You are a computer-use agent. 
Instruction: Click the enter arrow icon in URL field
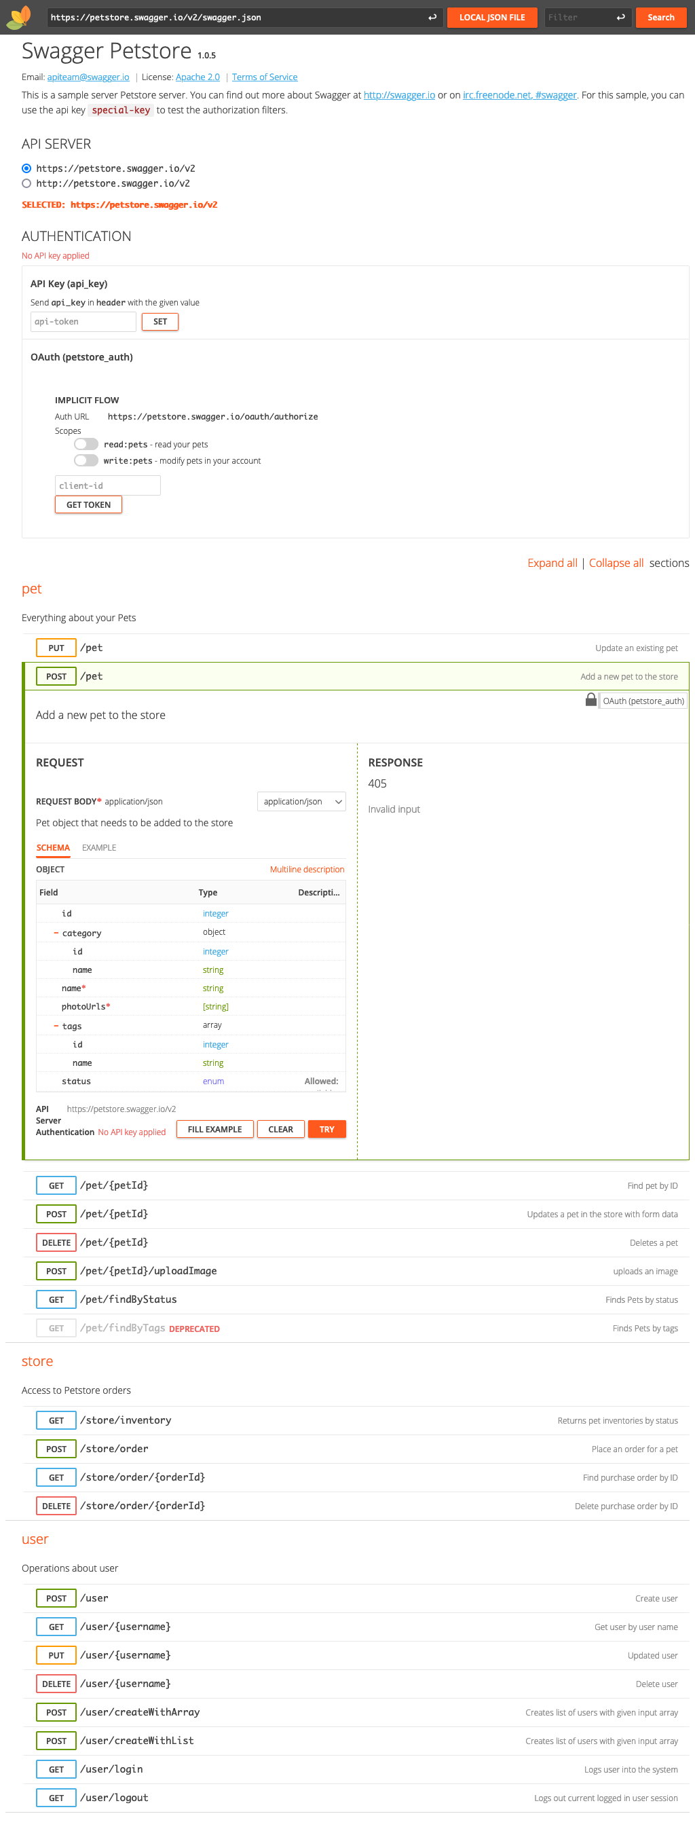click(x=432, y=17)
